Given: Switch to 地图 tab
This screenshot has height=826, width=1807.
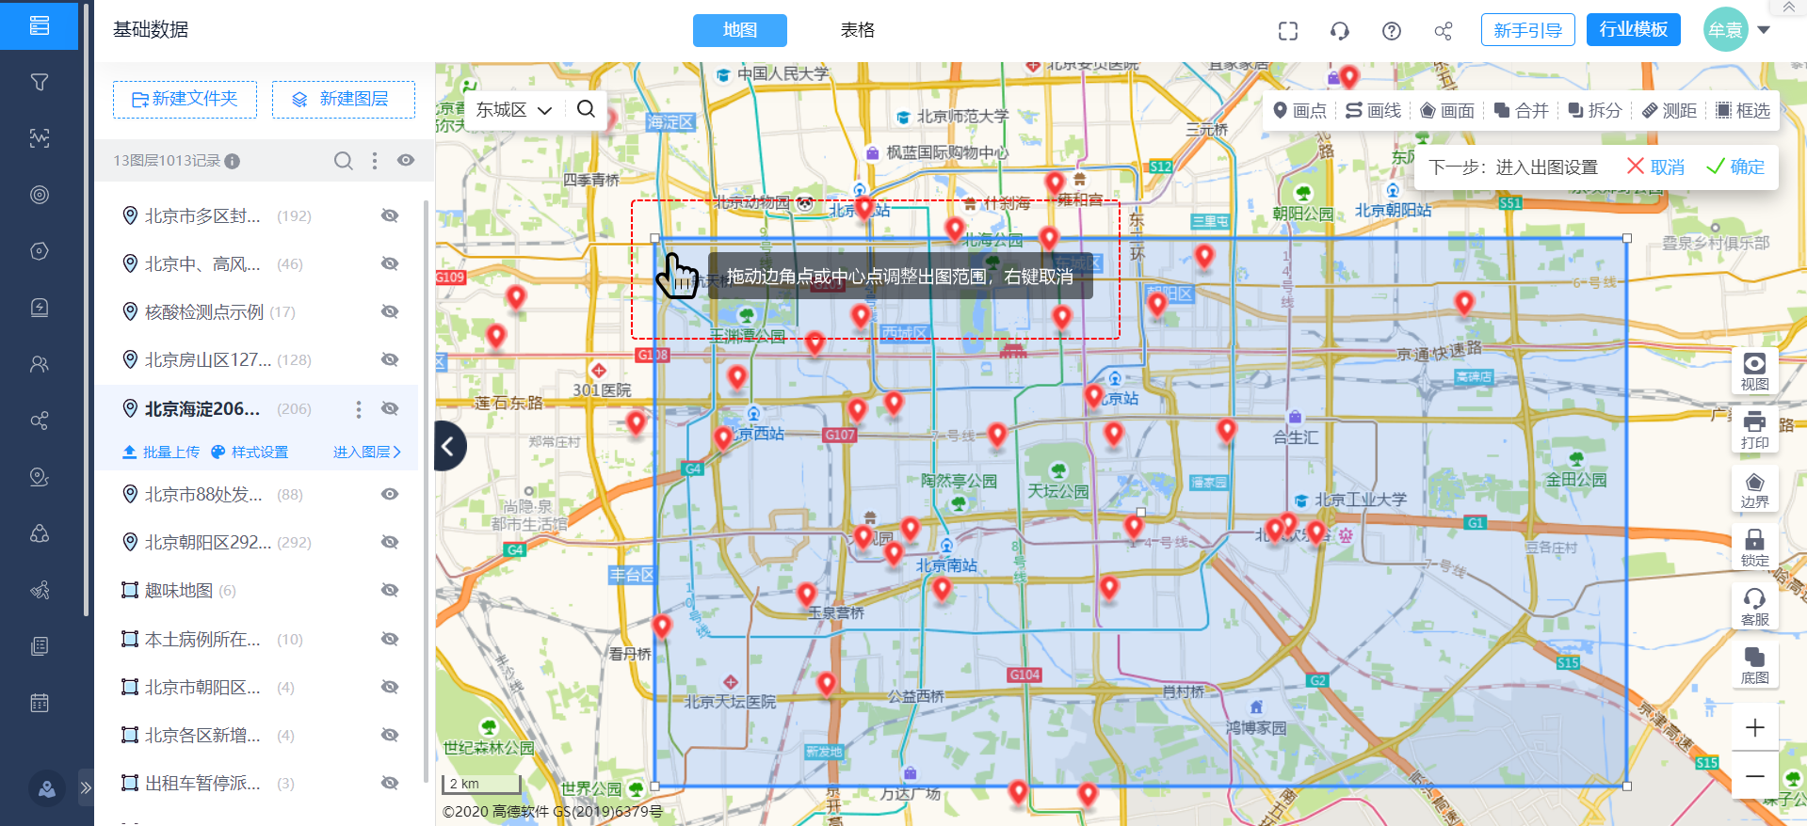Looking at the screenshot, I should [740, 30].
